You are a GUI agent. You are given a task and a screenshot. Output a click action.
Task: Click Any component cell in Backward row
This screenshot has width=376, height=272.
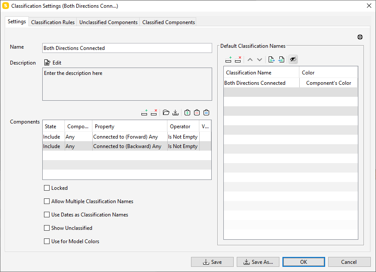point(78,146)
